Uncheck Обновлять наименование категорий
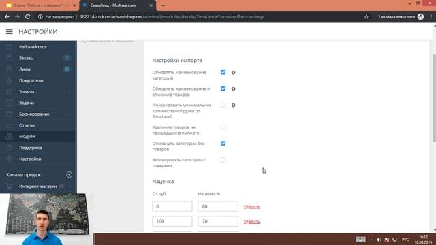The image size is (436, 245). click(223, 72)
